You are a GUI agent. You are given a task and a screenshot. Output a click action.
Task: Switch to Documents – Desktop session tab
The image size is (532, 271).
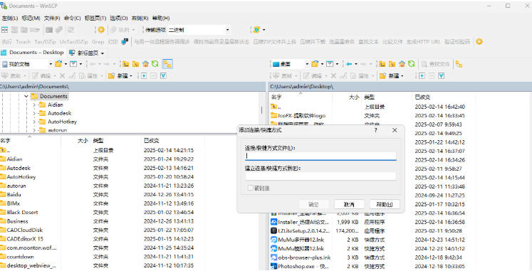pos(33,53)
